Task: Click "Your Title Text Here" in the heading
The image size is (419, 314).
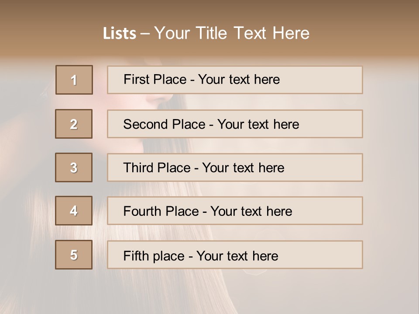Action: pos(232,33)
